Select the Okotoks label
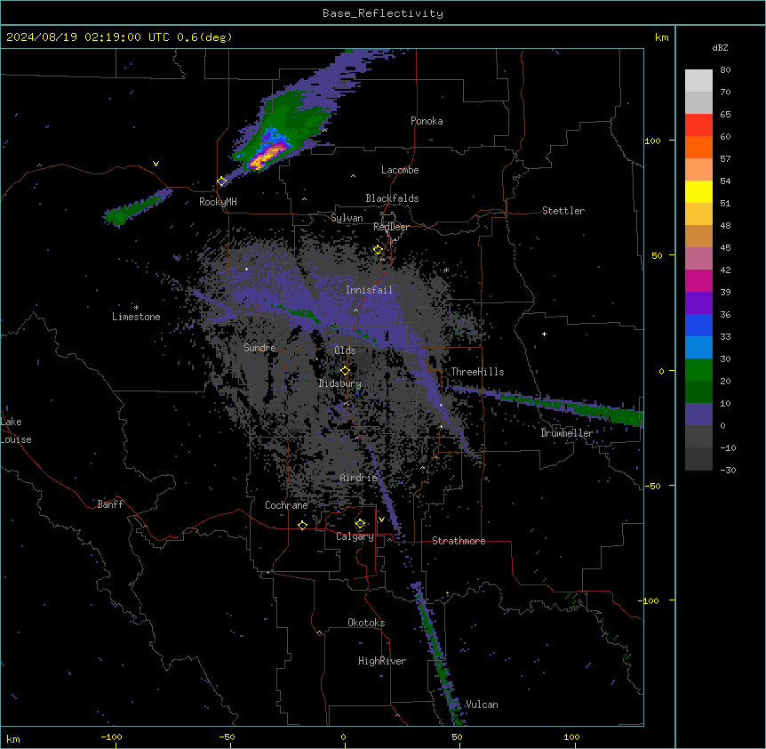This screenshot has height=749, width=766. (366, 623)
